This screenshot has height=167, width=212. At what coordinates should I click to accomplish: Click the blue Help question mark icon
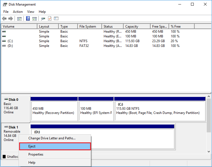pyautogui.click(x=28, y=18)
